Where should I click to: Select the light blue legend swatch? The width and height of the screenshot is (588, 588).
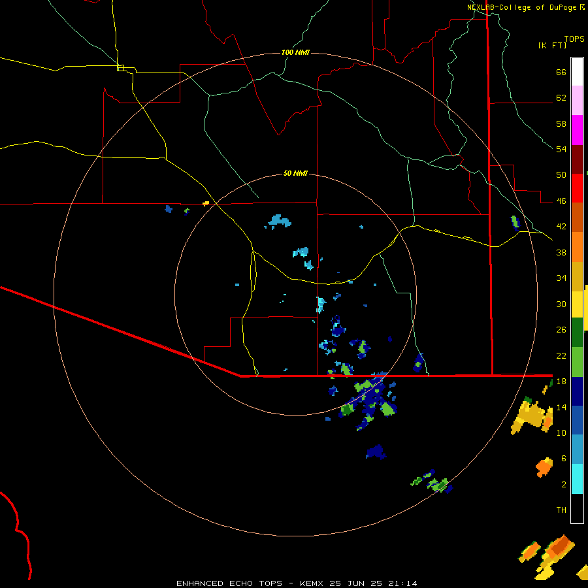(x=577, y=449)
